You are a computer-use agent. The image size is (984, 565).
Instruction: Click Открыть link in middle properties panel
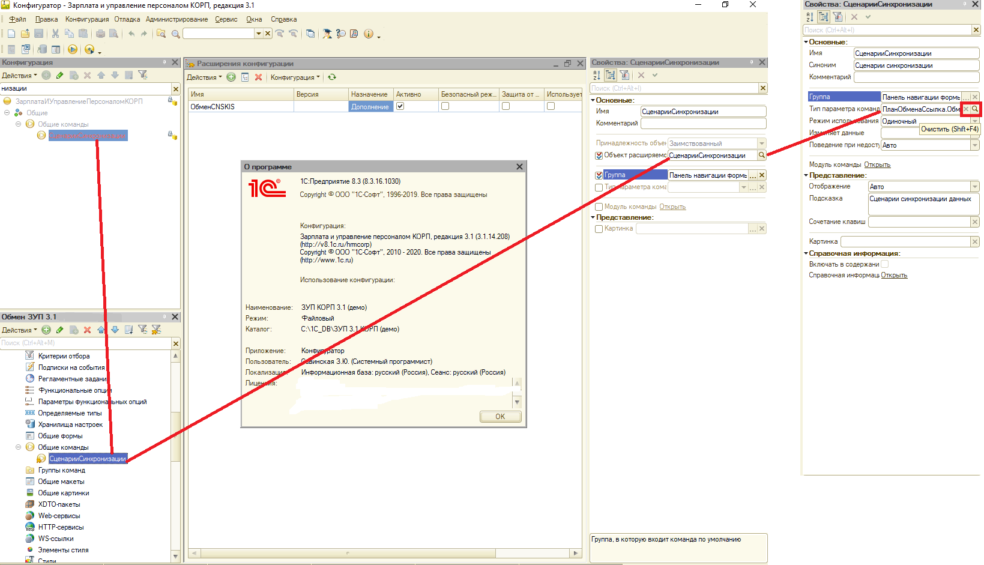672,207
